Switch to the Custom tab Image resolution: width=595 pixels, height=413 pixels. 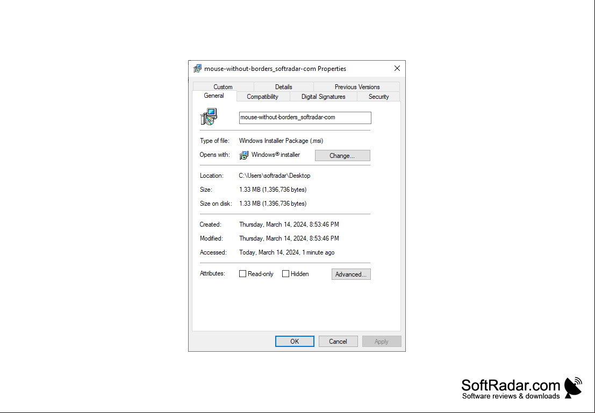point(223,87)
